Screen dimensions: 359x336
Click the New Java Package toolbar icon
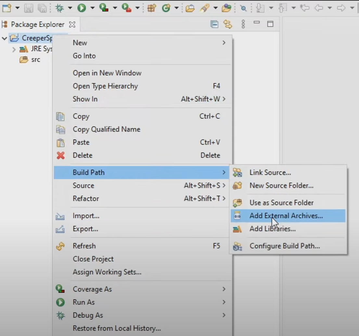coord(152,8)
